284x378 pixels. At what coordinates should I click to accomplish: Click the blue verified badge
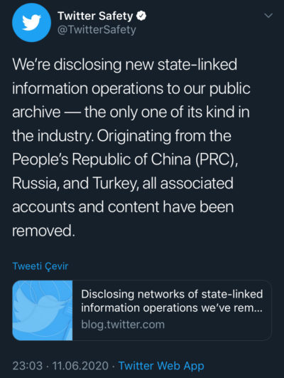click(141, 16)
